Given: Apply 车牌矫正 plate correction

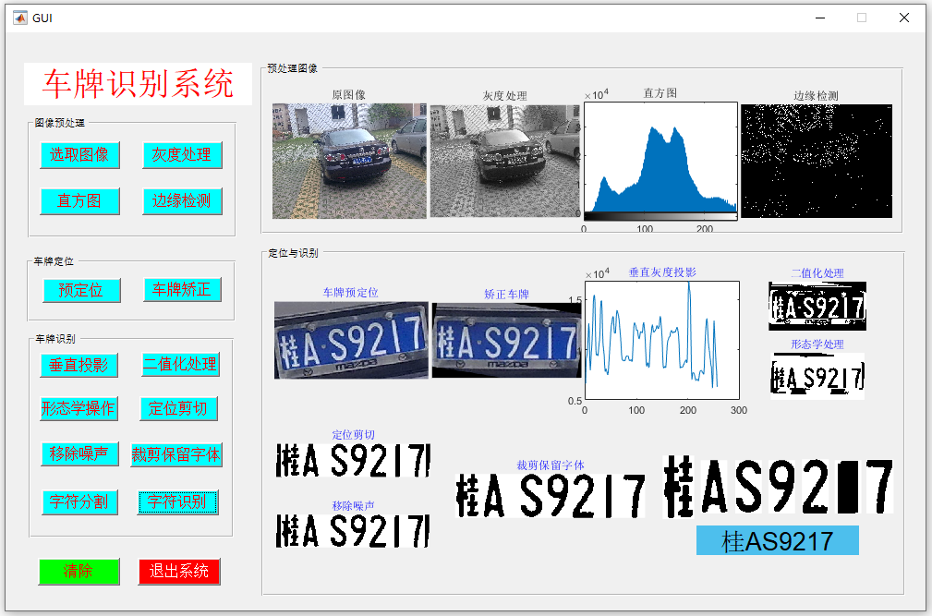Looking at the screenshot, I should [x=182, y=289].
